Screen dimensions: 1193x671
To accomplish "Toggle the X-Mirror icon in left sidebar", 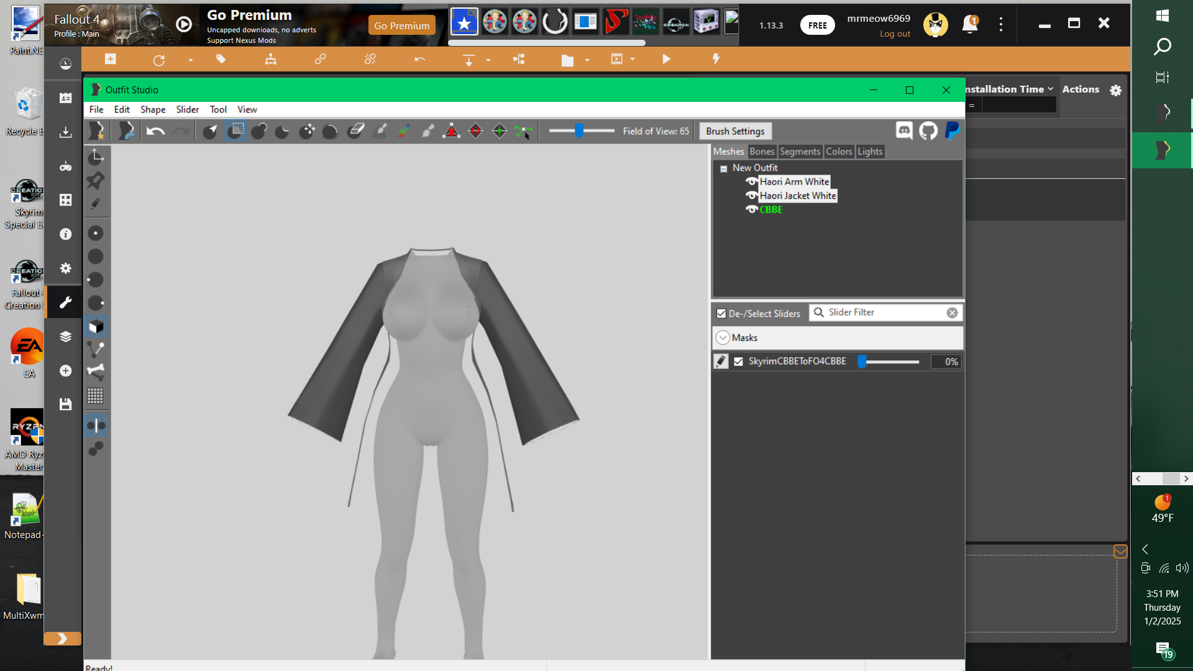I will click(96, 426).
